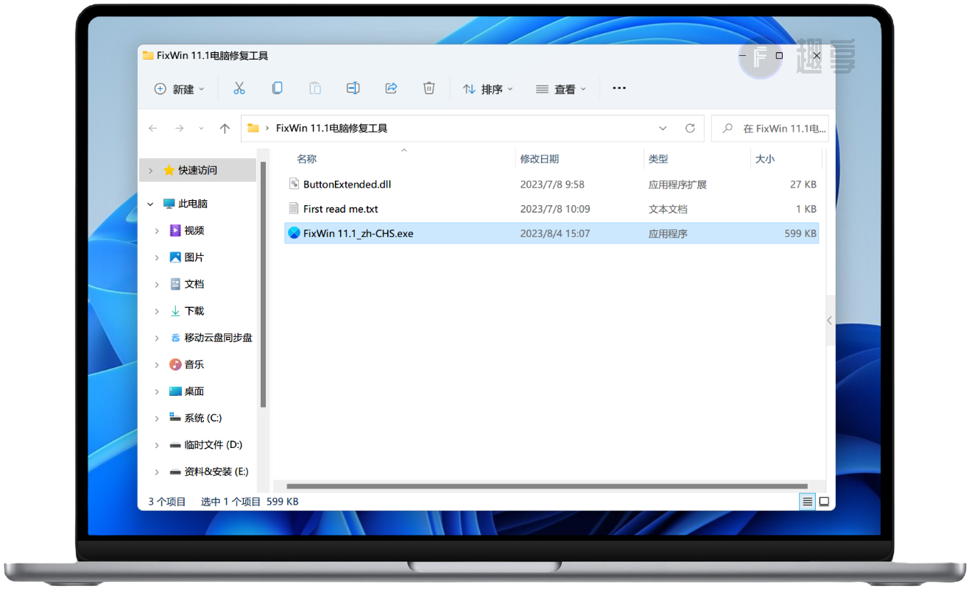Open the 新建 new item dropdown
Viewport: 969px width, 590px height.
click(x=180, y=89)
